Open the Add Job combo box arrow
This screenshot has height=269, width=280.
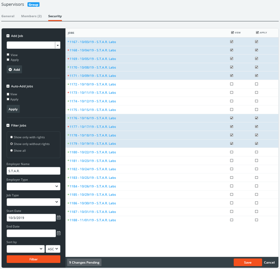tap(58, 45)
